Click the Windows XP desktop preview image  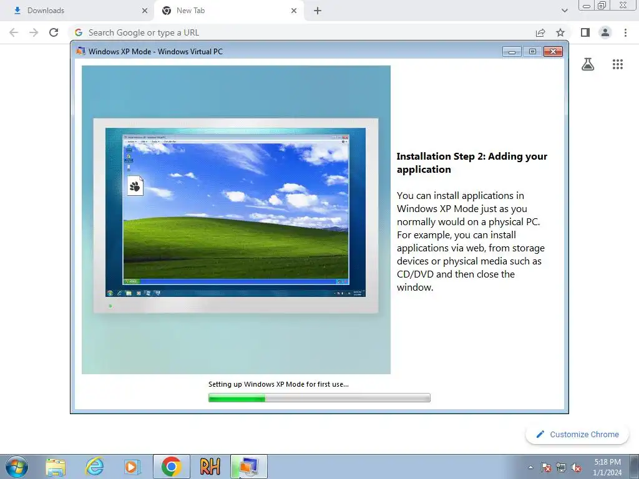(x=236, y=211)
